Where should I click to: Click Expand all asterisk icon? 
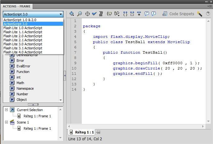pyautogui.click(x=139, y=14)
